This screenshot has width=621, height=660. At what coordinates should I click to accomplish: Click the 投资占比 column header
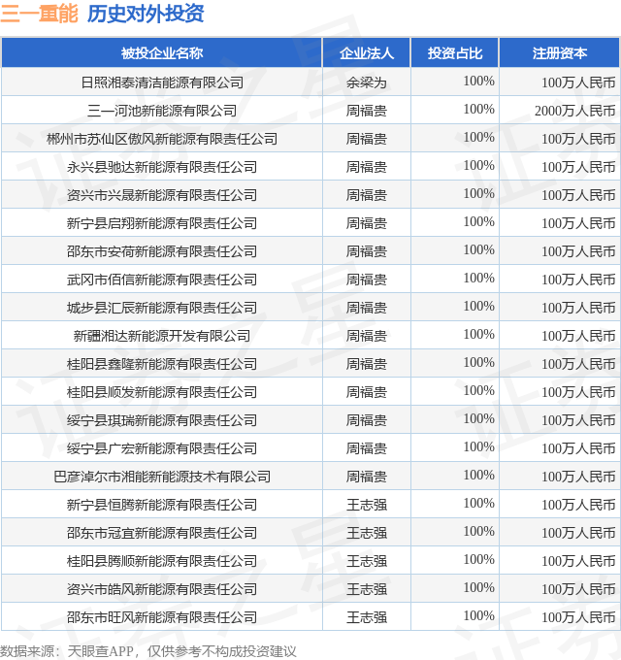pyautogui.click(x=455, y=53)
